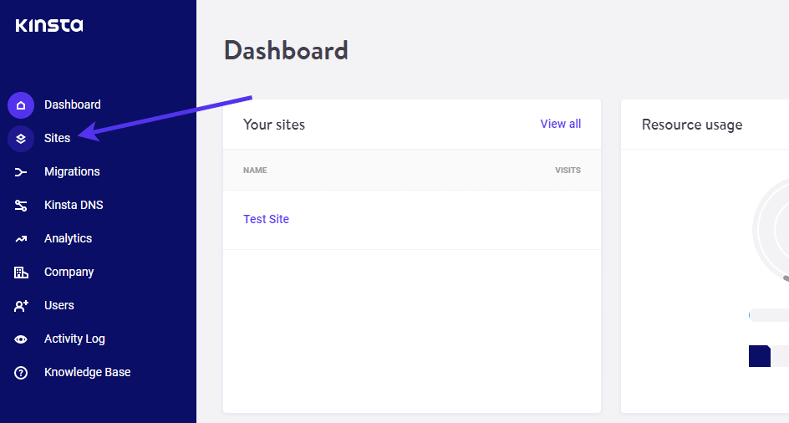Open the Sites menu item

pyautogui.click(x=57, y=138)
